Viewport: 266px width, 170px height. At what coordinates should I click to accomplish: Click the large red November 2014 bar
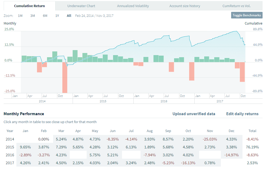65,77
